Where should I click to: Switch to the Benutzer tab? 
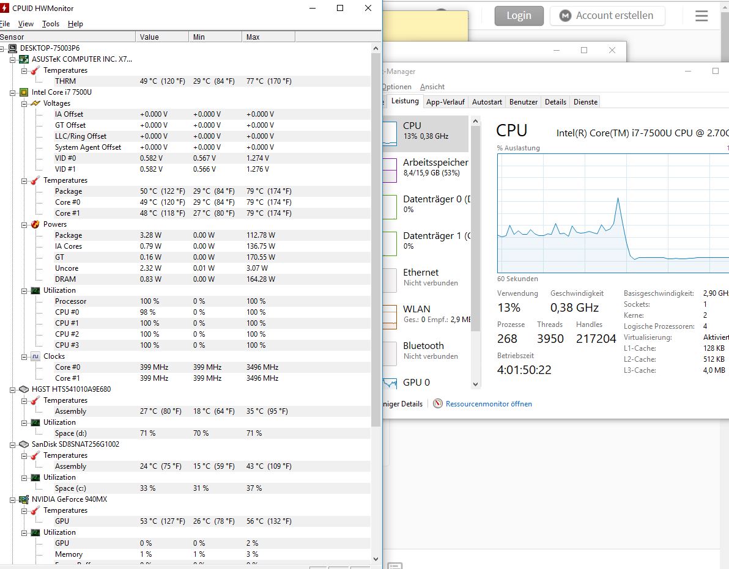click(x=524, y=101)
